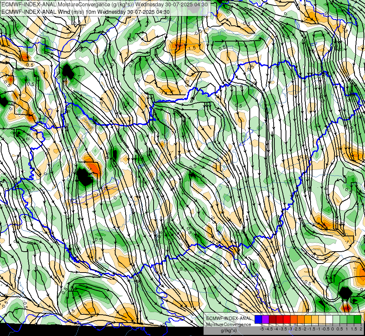The image size is (365, 336).
Task: Click the legend's 0.5 tick label
Action: [340, 329]
